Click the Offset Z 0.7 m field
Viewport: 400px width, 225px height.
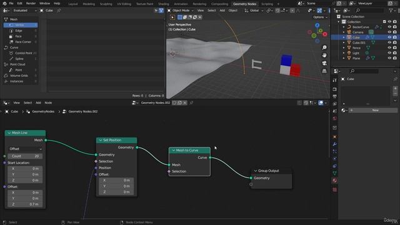(25, 204)
